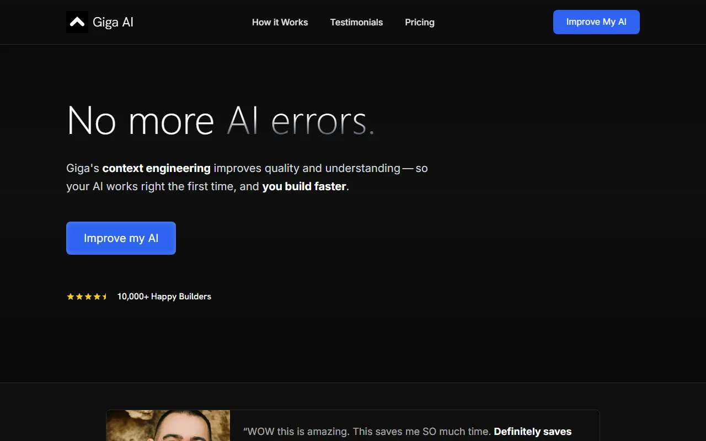The width and height of the screenshot is (706, 441).
Task: Open the testimonial author's photo
Action: tap(168, 426)
